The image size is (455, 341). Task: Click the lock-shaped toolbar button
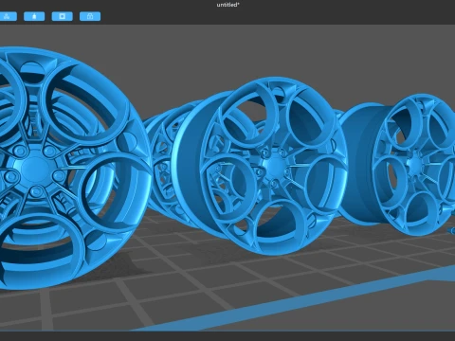point(90,16)
